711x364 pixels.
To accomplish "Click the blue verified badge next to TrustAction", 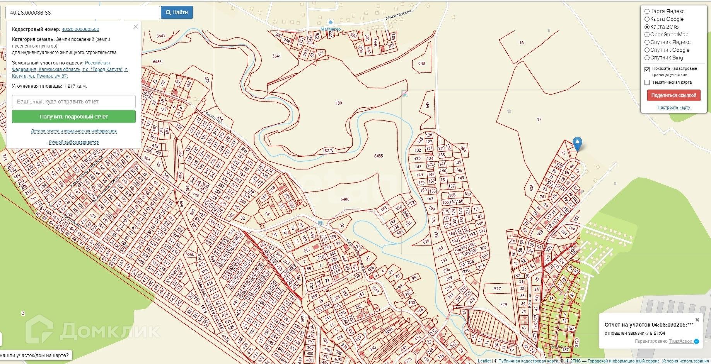I will point(697,341).
